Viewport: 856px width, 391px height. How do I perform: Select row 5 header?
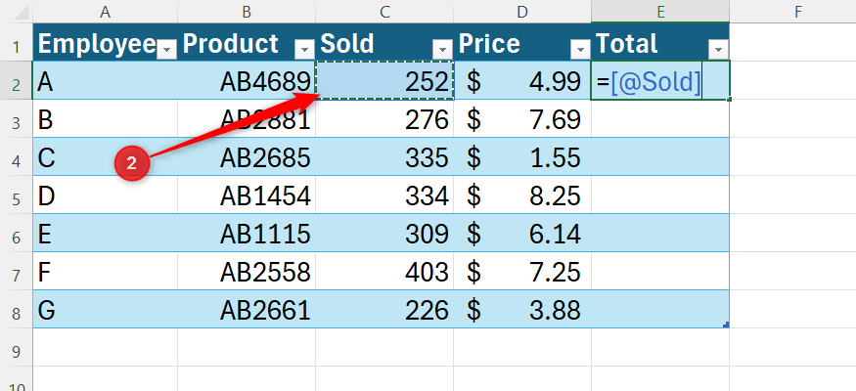[x=17, y=195]
